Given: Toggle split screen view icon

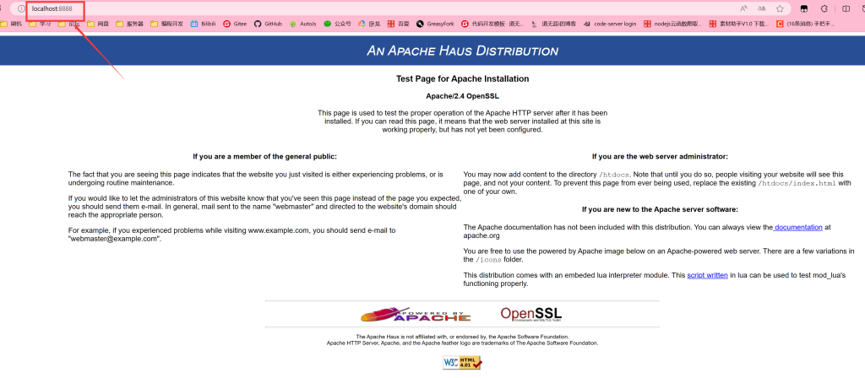Looking at the screenshot, I should [x=846, y=8].
